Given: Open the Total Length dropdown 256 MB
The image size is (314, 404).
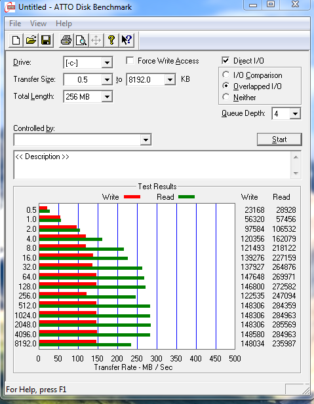Looking at the screenshot, I should 107,97.
